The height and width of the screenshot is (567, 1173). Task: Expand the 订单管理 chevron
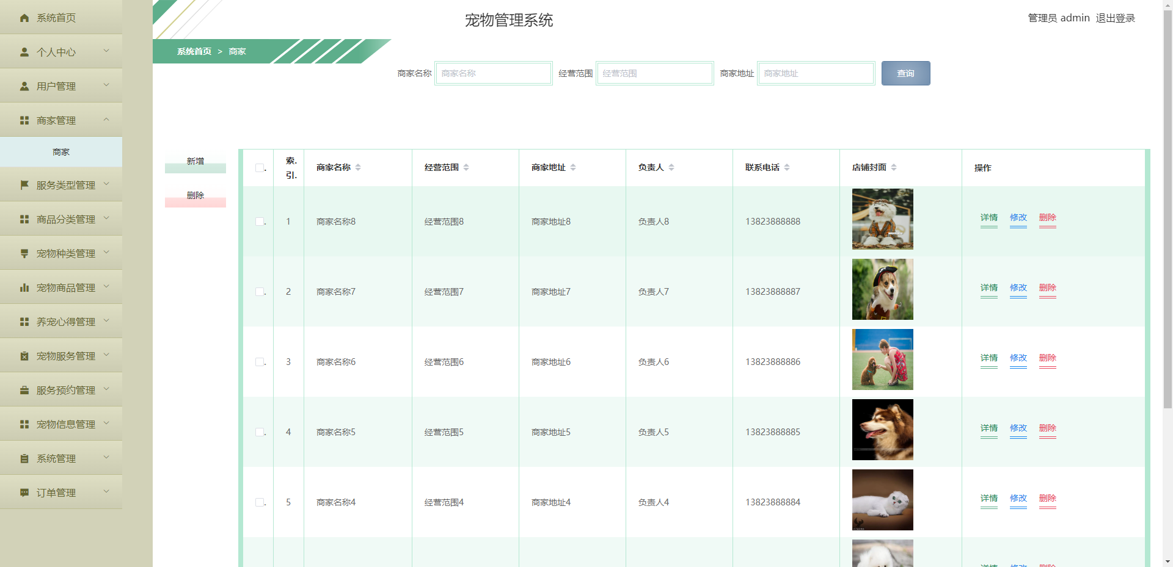[x=106, y=491]
